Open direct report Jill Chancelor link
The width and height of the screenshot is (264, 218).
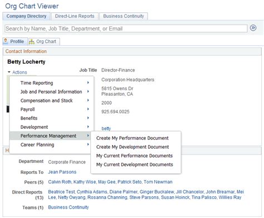pyautogui.click(x=189, y=192)
